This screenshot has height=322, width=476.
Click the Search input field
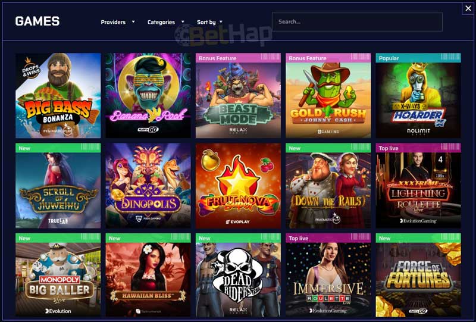click(x=357, y=22)
